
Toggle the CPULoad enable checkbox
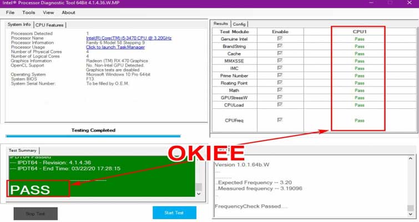280,105
